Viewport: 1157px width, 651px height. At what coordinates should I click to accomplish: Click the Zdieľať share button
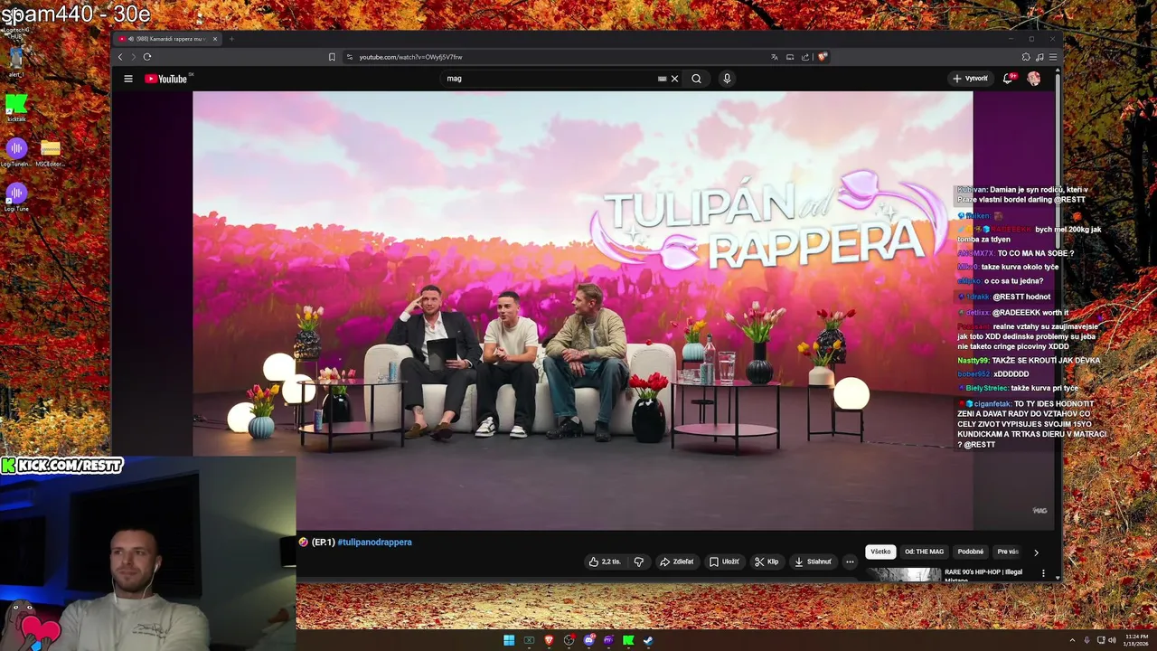click(x=677, y=561)
